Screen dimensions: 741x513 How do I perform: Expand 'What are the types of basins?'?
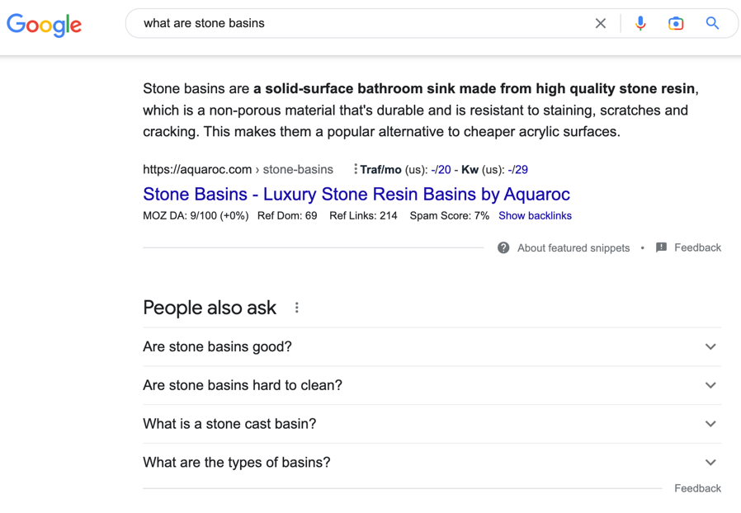432,463
